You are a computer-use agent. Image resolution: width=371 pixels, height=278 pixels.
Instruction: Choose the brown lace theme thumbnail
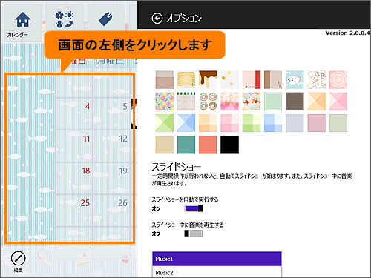click(165, 80)
